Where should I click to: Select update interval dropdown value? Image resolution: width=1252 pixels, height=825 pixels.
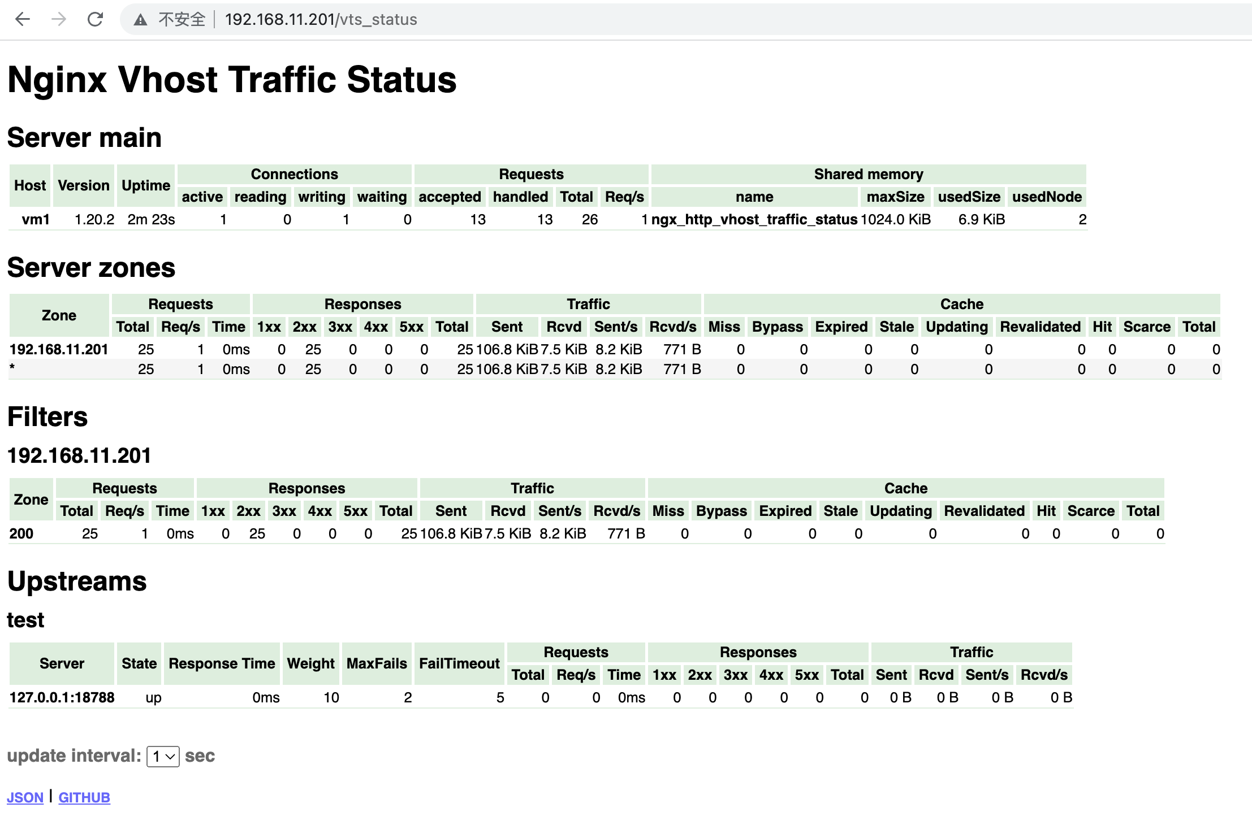point(162,755)
